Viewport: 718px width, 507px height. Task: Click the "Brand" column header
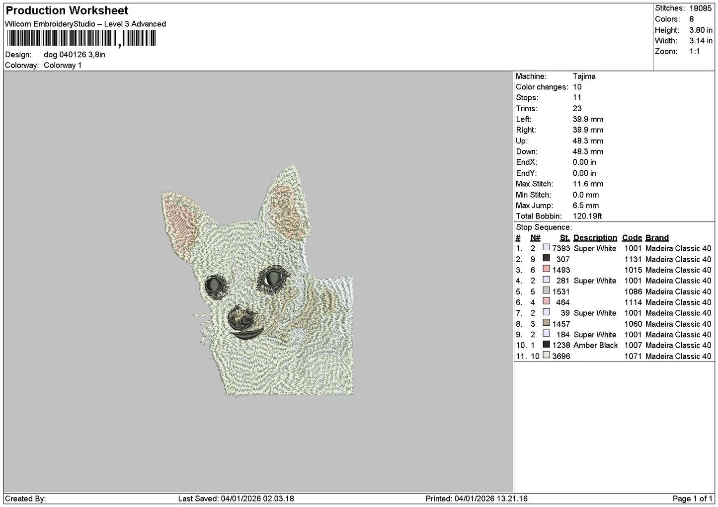coord(657,238)
